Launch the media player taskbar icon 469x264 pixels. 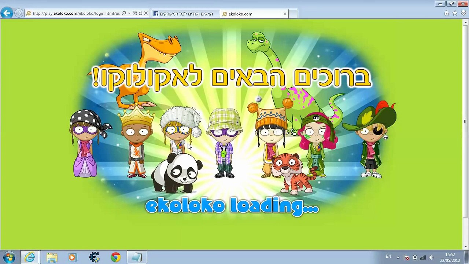click(72, 257)
